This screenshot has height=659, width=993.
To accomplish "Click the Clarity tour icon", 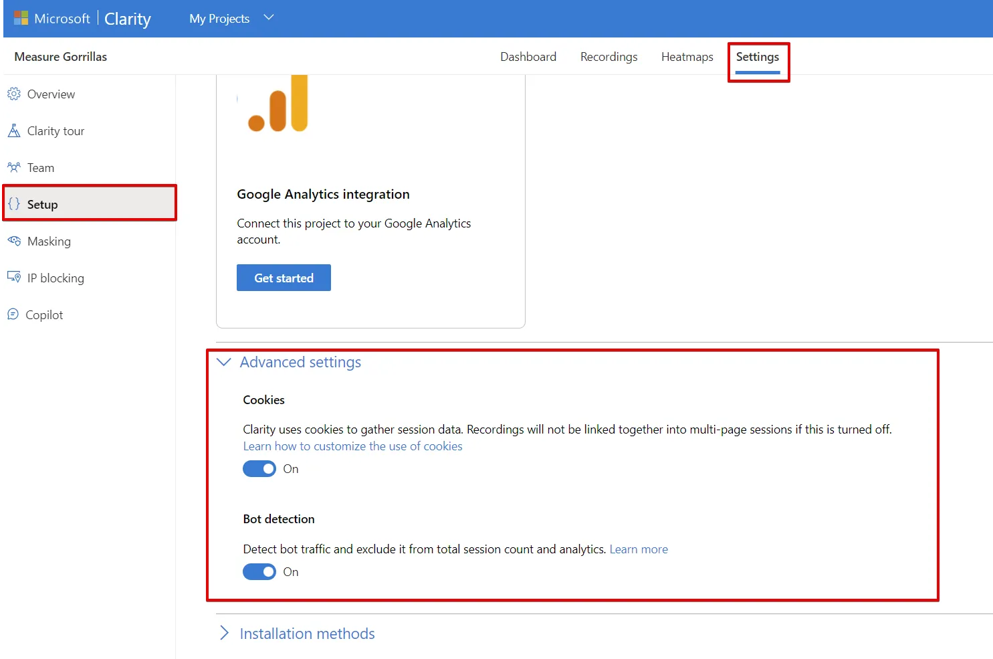I will click(x=14, y=131).
